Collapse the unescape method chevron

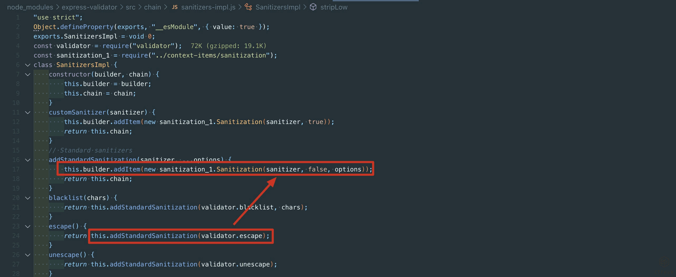pyautogui.click(x=28, y=255)
